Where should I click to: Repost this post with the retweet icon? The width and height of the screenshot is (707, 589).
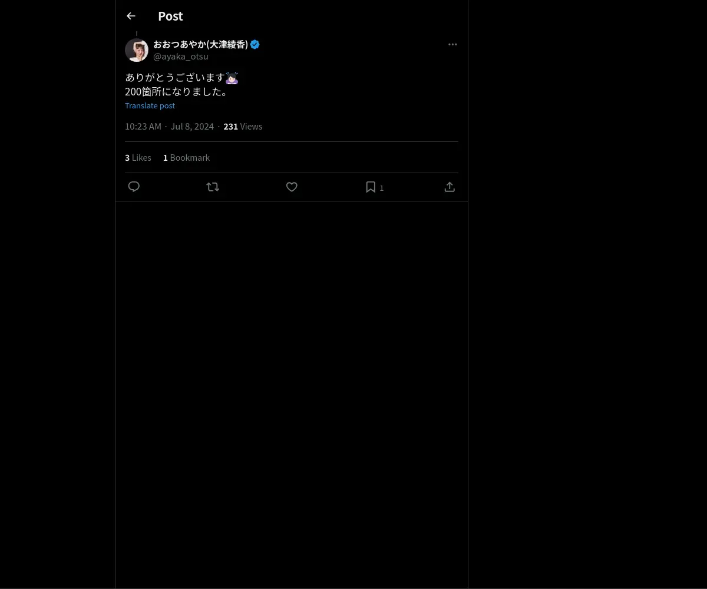point(213,187)
